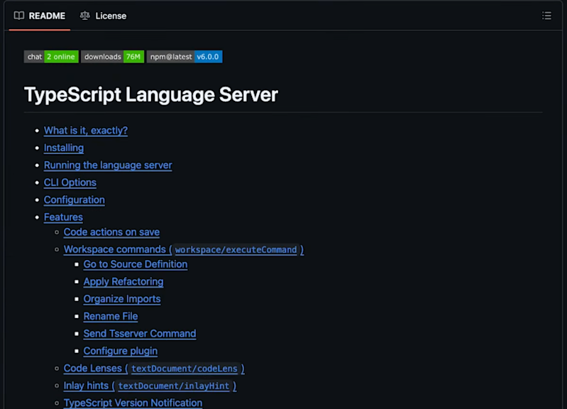Click the book icon beside README

coord(19,16)
